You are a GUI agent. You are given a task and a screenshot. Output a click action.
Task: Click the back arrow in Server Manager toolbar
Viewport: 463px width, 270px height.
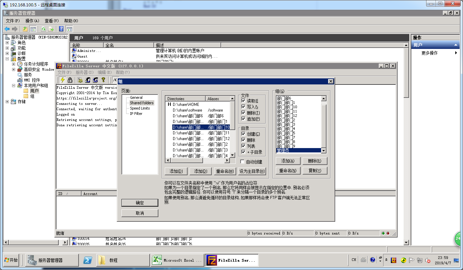7,29
